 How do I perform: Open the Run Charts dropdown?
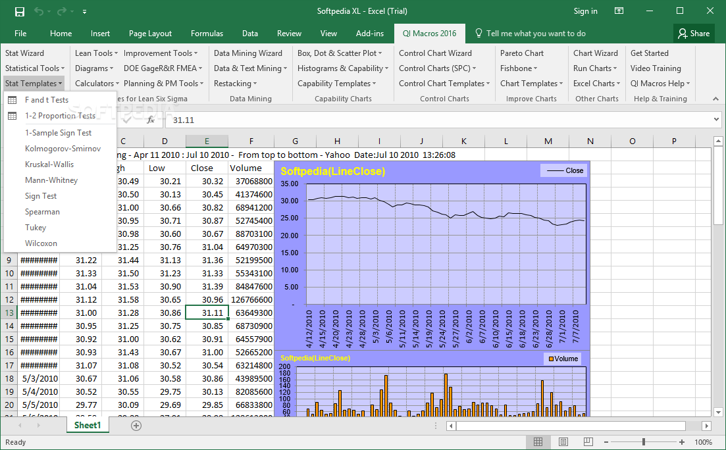595,68
